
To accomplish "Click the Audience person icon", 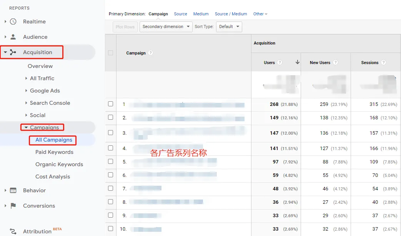I will pos(13,37).
